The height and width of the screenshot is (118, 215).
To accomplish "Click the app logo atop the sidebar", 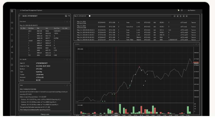I will point(12,11).
